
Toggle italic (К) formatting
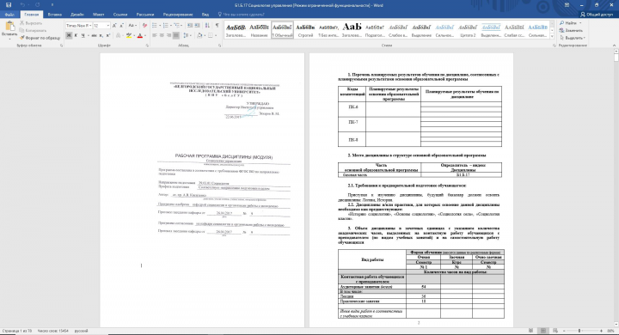coord(76,35)
